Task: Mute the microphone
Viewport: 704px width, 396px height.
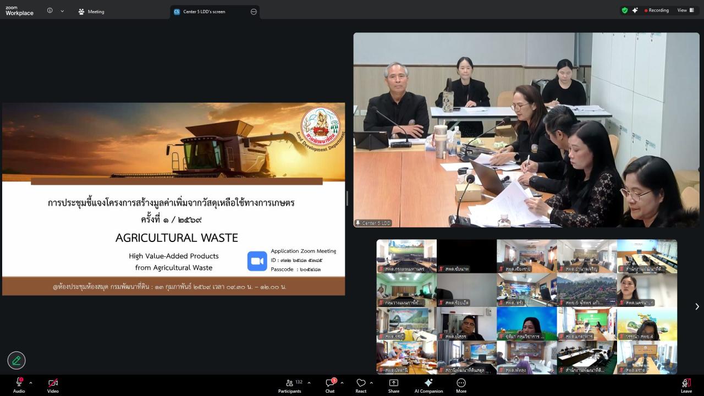Action: tap(19, 383)
